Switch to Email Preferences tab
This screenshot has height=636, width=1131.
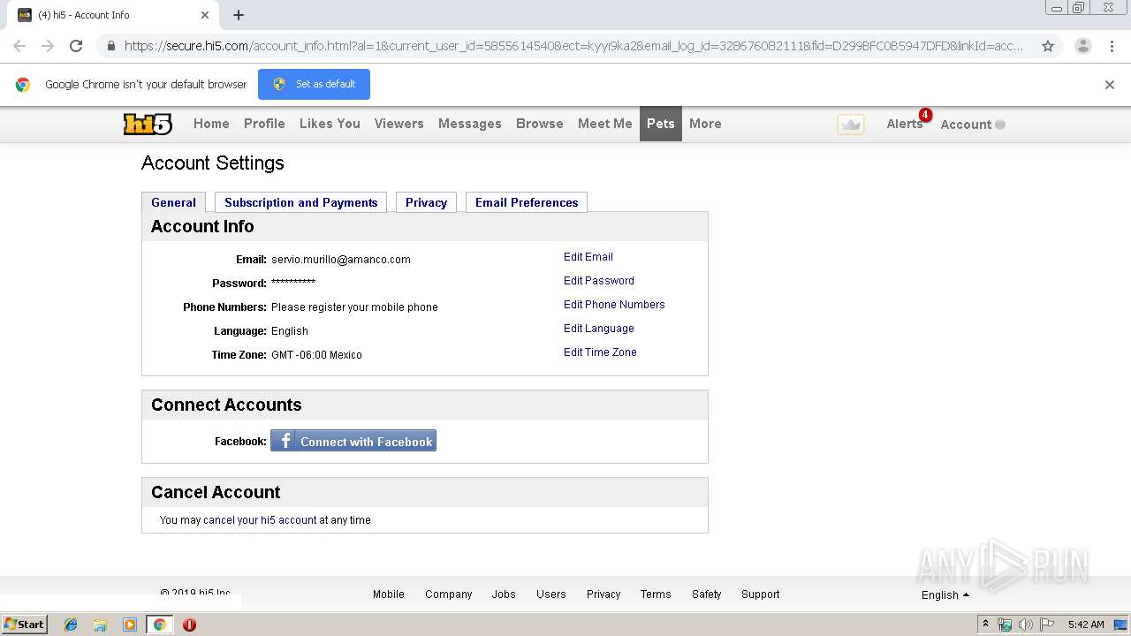(527, 202)
